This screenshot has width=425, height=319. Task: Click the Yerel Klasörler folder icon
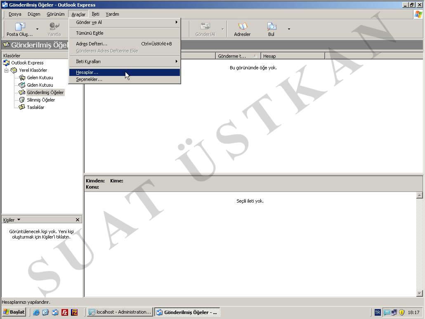point(14,70)
